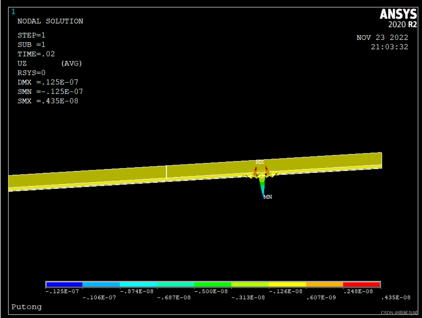Click the .435E-08 legend value
The image size is (422, 318).
tap(396, 298)
